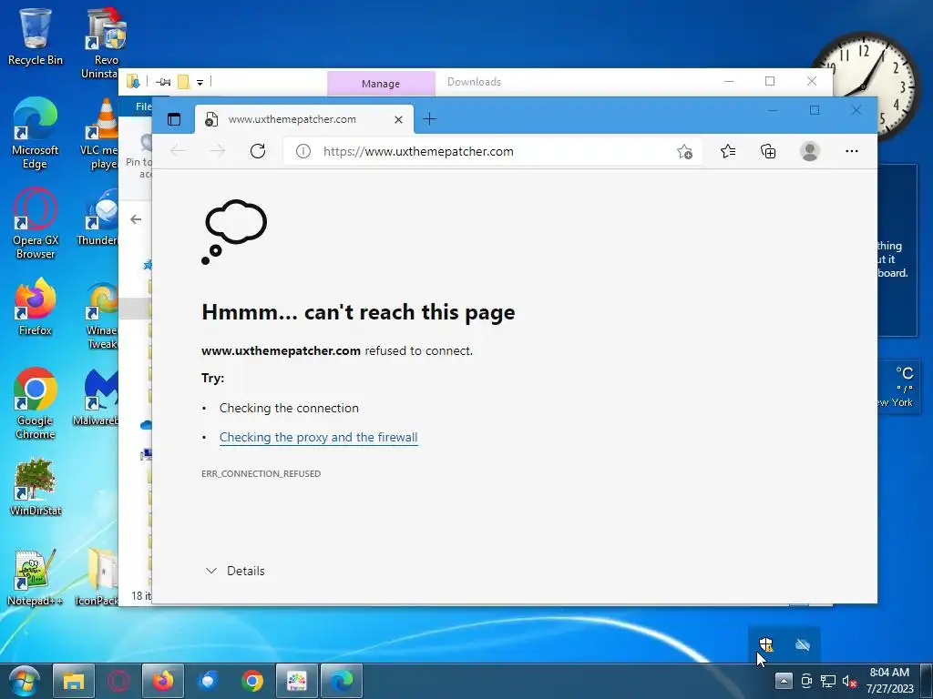Viewport: 933px width, 699px height.
Task: Open the IconPack folder on desktop
Action: pyautogui.click(x=97, y=578)
